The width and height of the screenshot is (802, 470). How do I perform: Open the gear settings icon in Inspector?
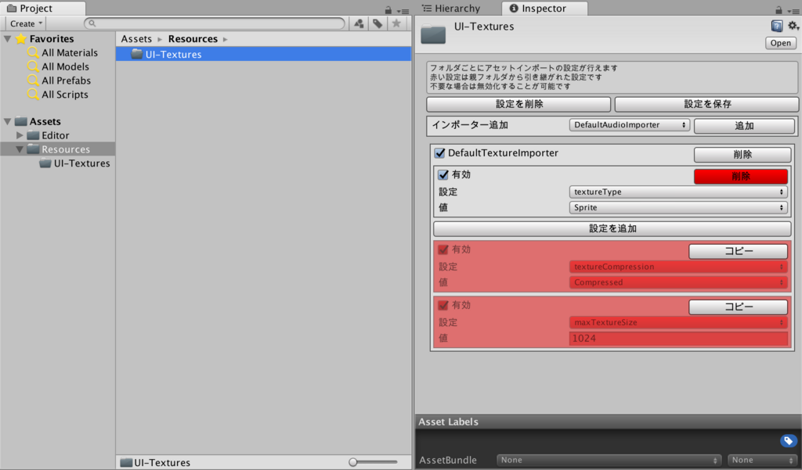[x=793, y=26]
